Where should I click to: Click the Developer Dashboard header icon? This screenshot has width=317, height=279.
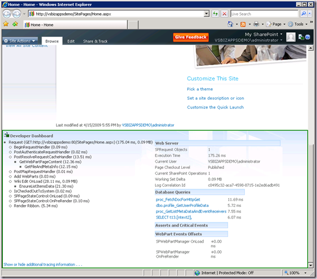click(7, 135)
